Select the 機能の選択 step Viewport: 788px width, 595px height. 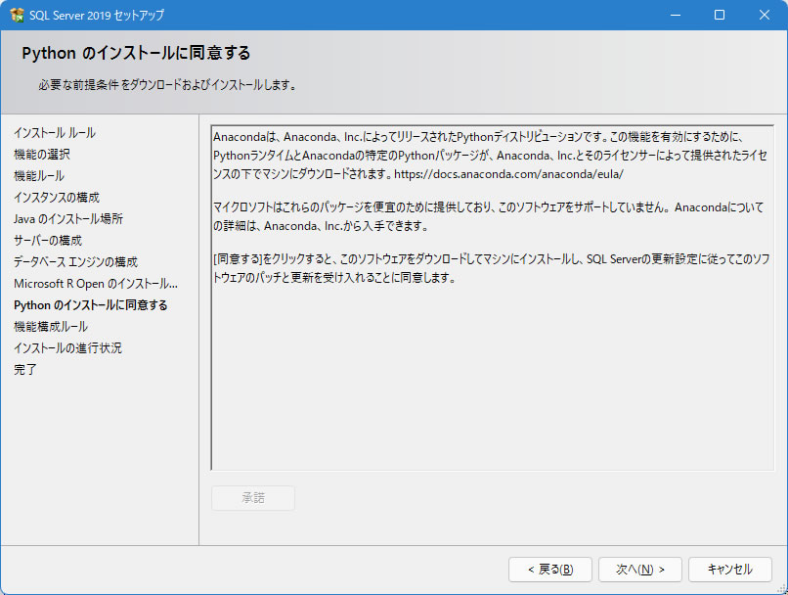42,155
